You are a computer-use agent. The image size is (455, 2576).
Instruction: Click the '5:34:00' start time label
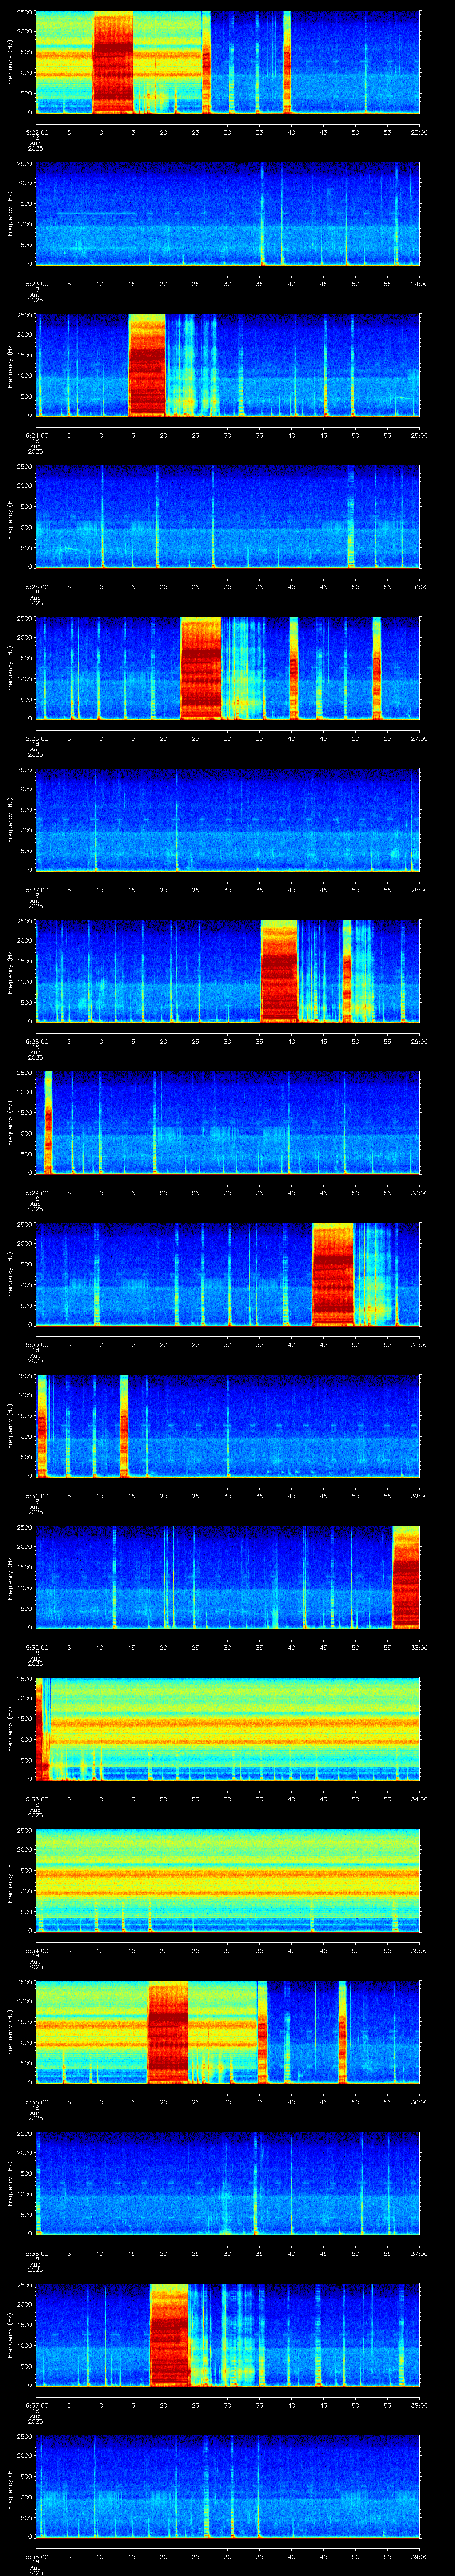click(36, 1950)
